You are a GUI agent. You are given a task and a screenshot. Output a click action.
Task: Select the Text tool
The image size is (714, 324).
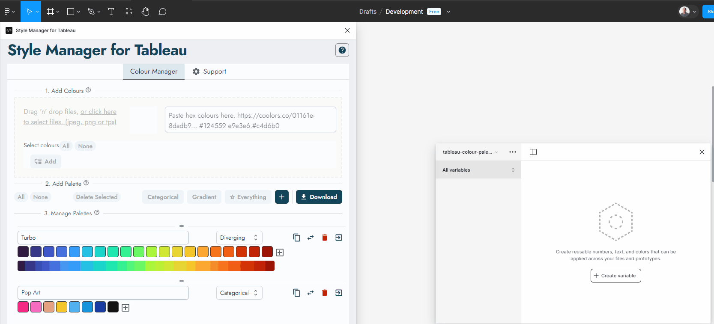[111, 12]
